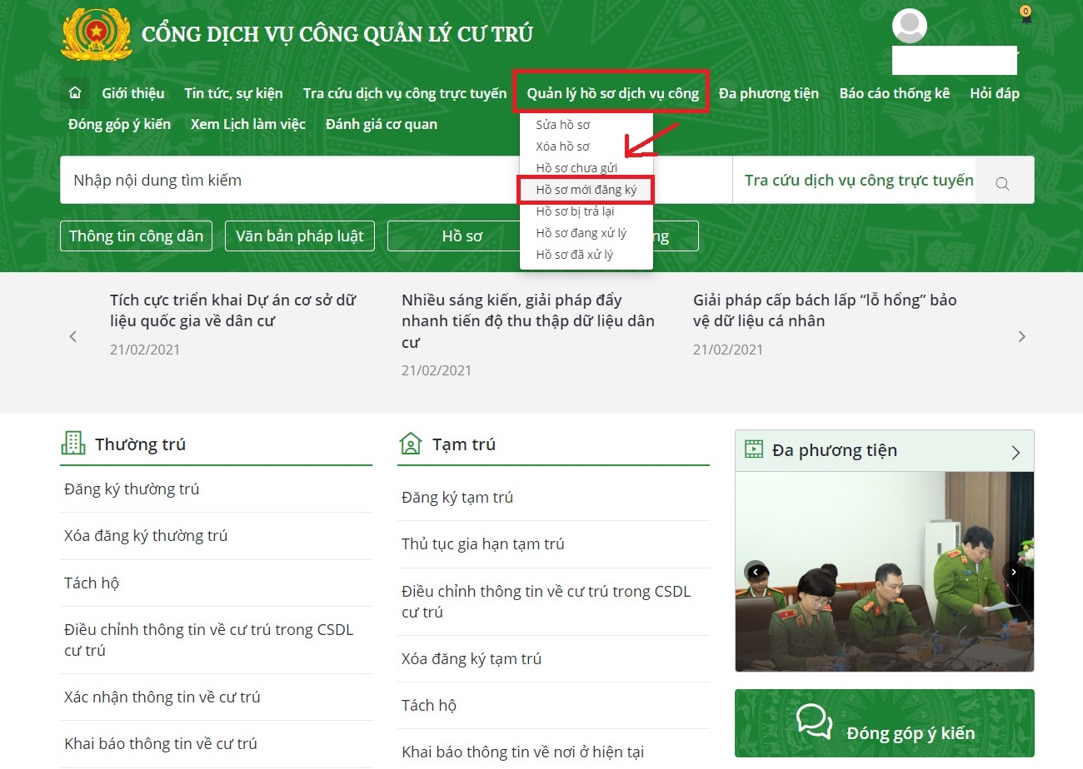
Task: Click the public security emblem logo
Action: (x=96, y=35)
